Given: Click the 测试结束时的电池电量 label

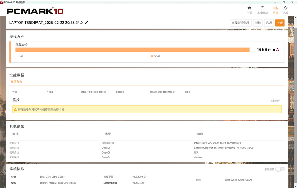Looking at the screenshot, I should click(x=163, y=92).
